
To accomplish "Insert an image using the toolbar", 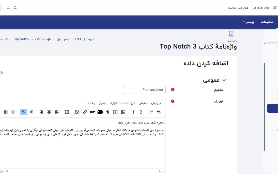I will pyautogui.click(x=123, y=112).
